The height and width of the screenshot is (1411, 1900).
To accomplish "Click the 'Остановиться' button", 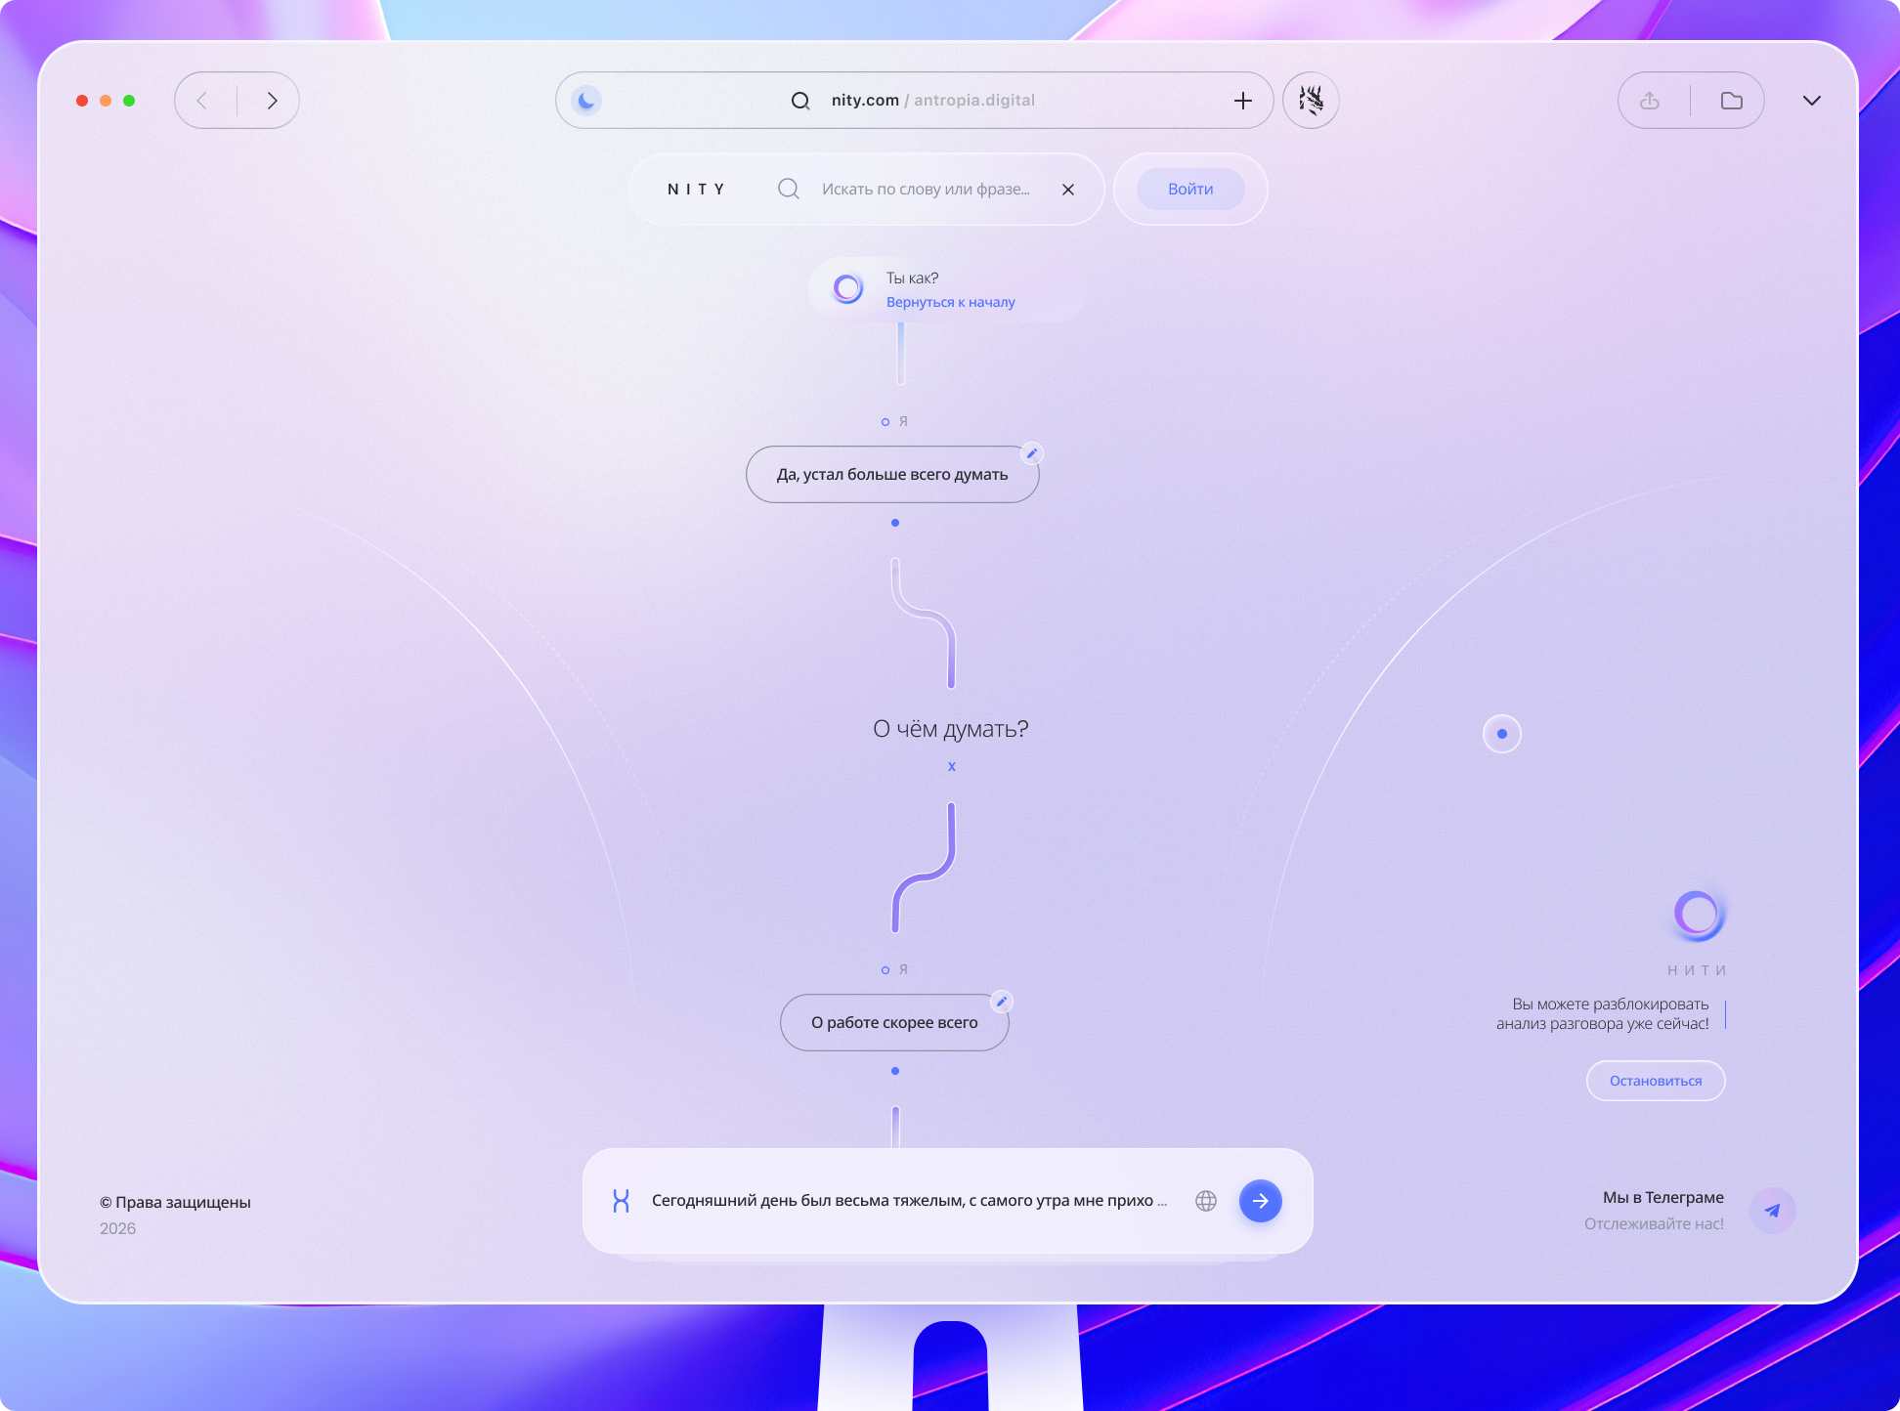I will pos(1655,1081).
